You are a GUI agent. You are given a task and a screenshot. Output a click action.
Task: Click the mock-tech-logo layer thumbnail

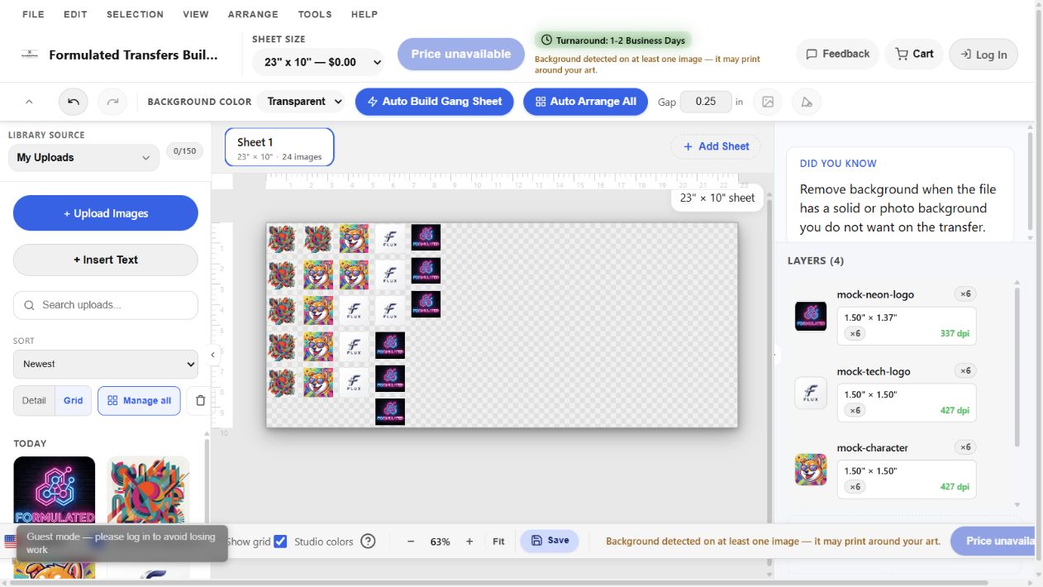tap(811, 393)
